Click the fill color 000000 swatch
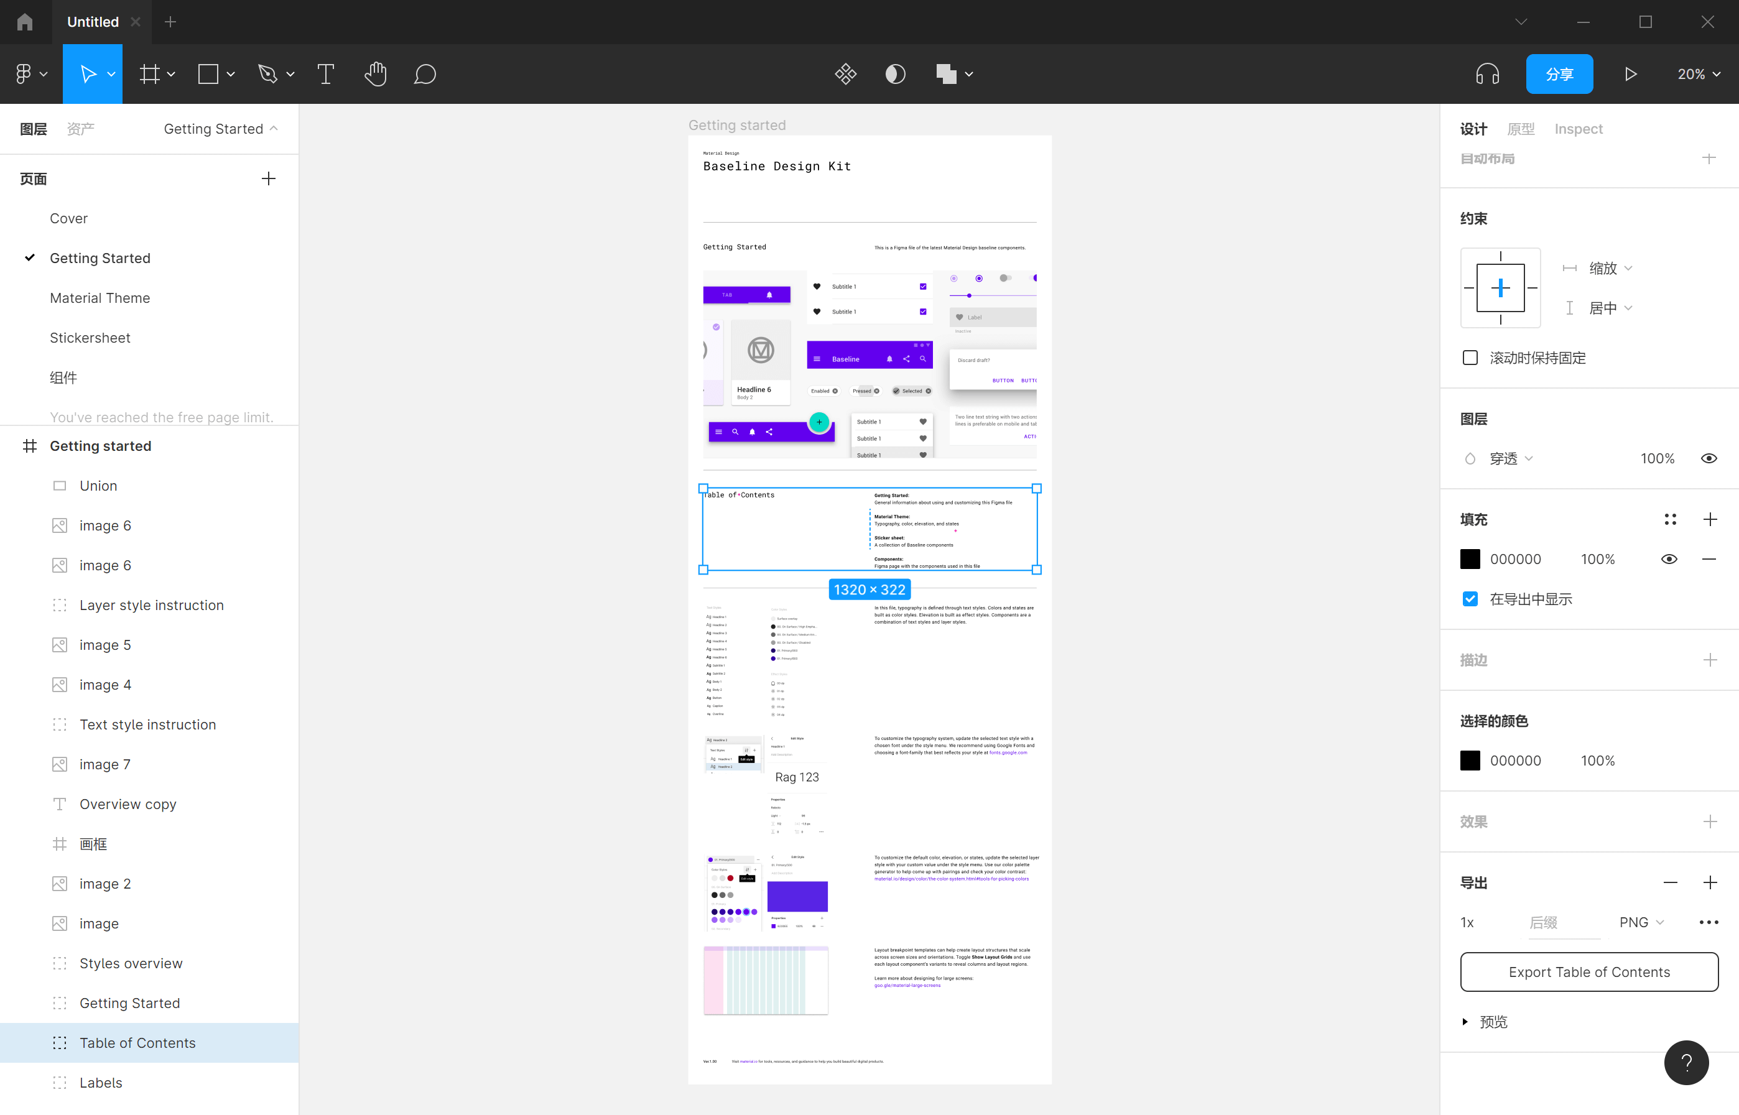 pos(1470,559)
